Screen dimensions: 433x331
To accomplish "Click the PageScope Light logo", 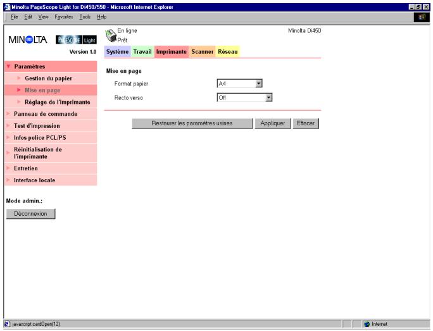I will pos(76,40).
